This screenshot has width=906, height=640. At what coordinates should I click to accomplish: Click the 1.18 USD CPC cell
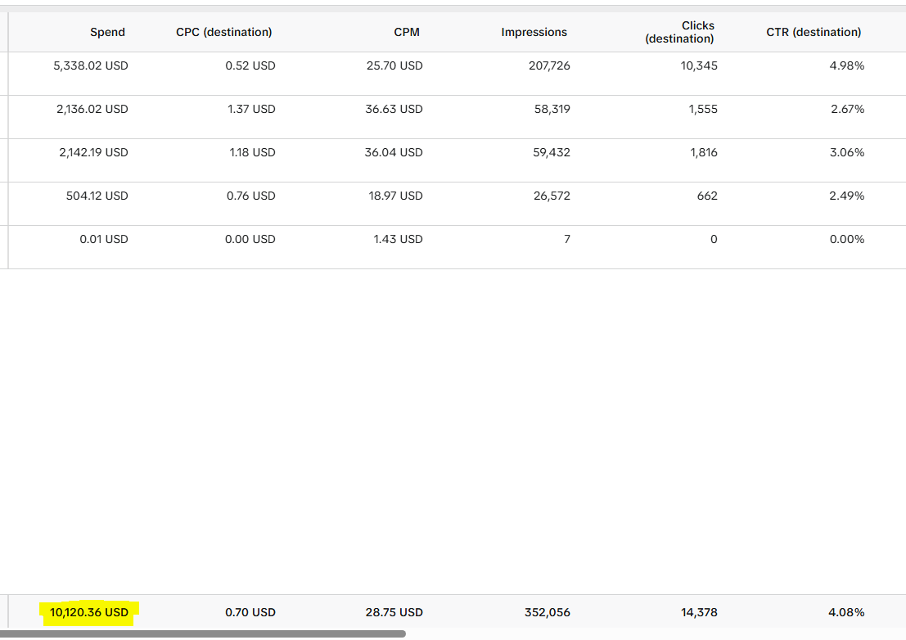tap(253, 152)
